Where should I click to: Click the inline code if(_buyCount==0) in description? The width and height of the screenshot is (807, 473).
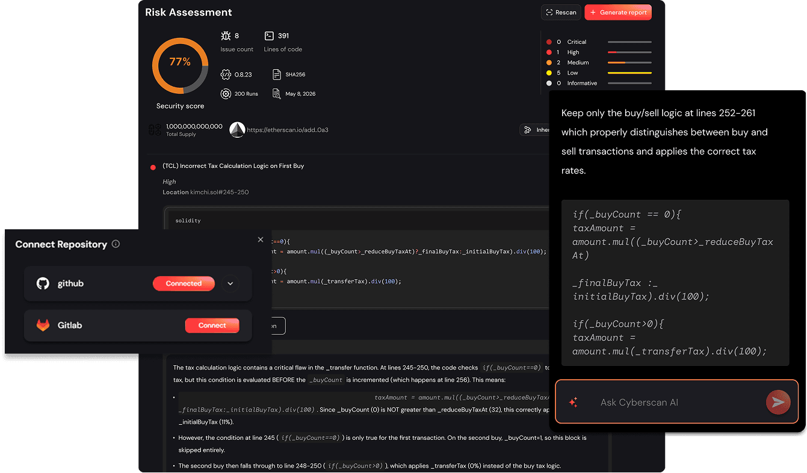pos(512,368)
